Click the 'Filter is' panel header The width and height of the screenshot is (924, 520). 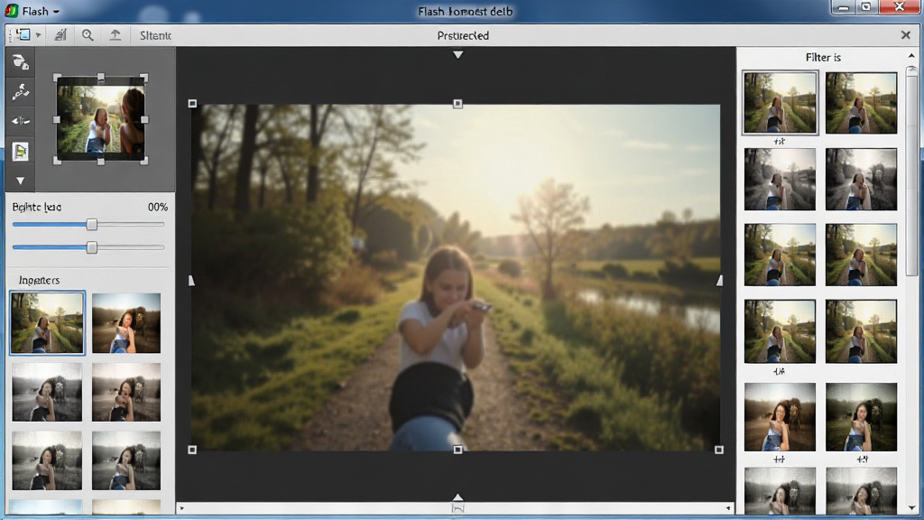tap(823, 57)
